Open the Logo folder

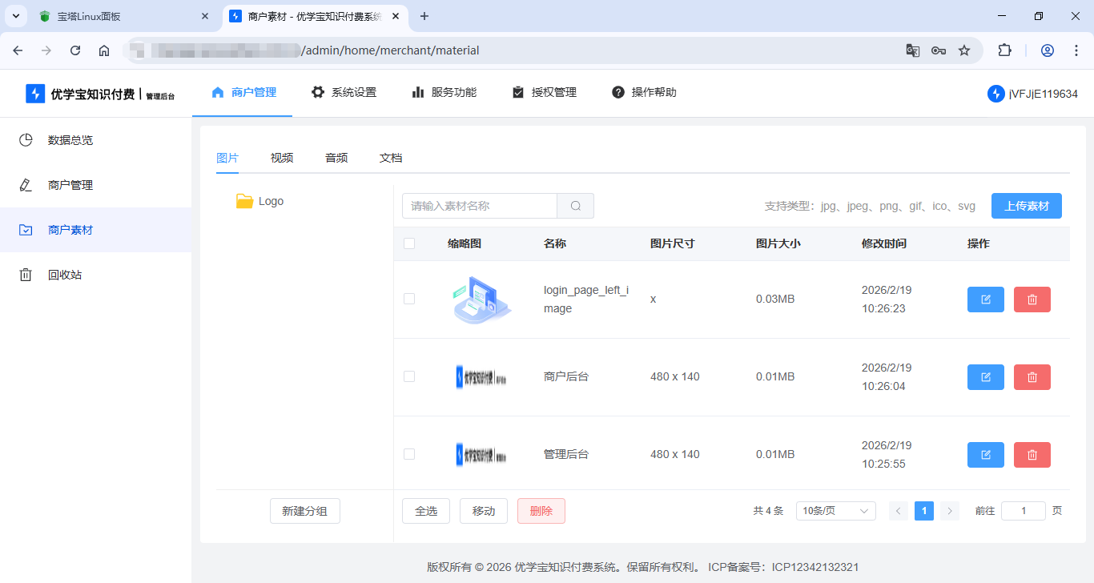(269, 201)
